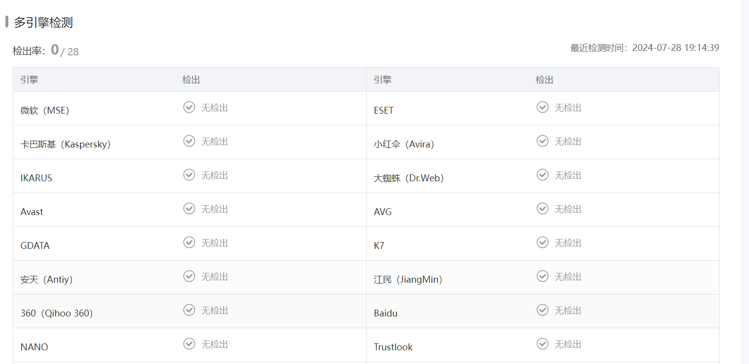Select the ESET engine name

(384, 110)
